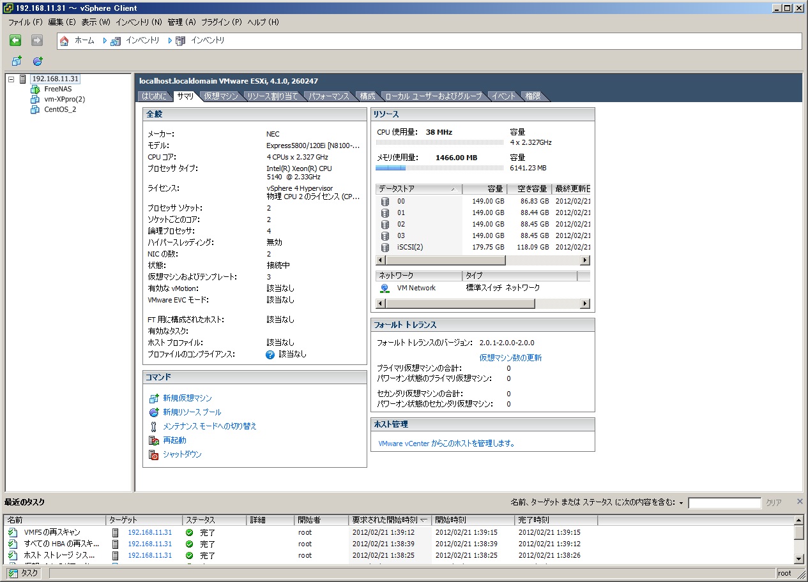This screenshot has width=808, height=582.
Task: Click the new resource pool toolbar icon
Action: click(x=38, y=61)
